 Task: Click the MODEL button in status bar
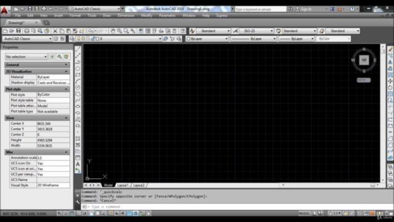tap(304, 213)
